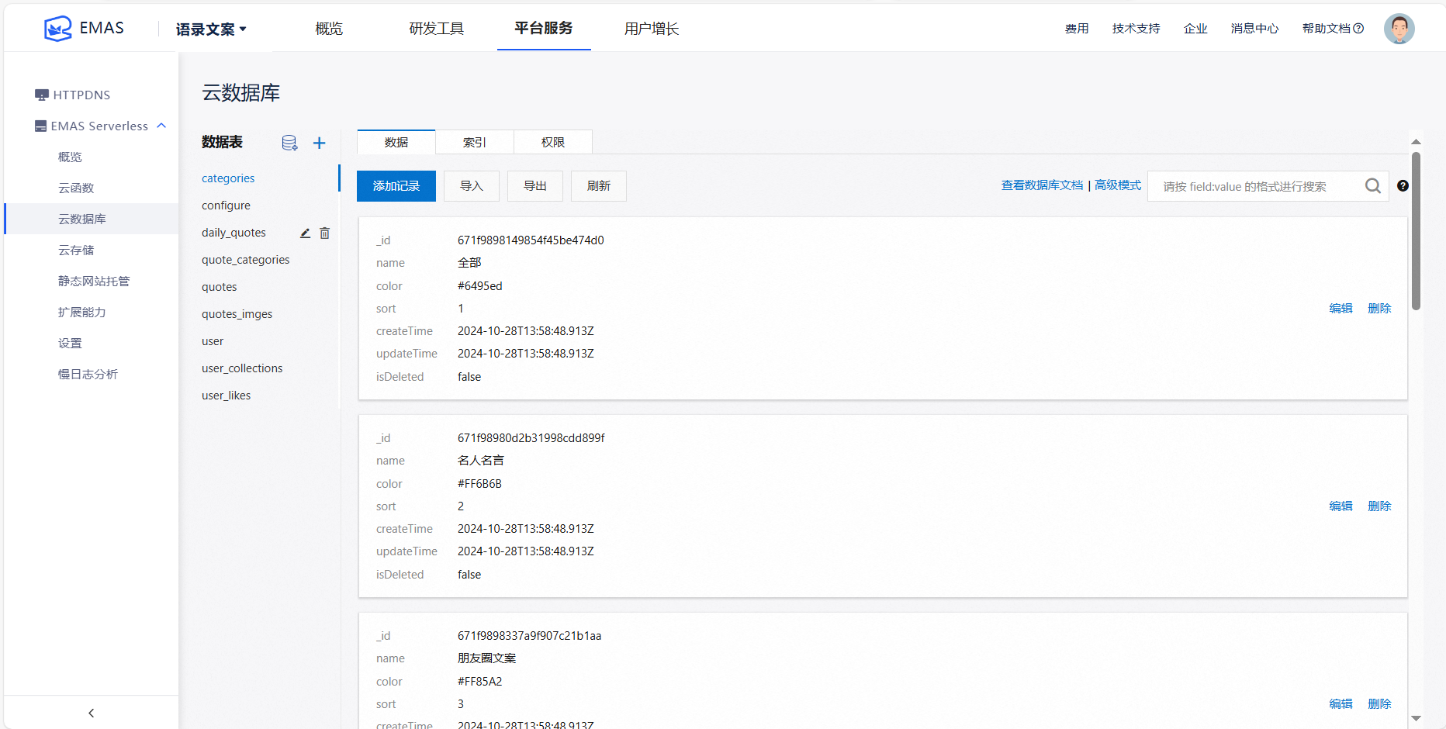Select the quote_categories table
This screenshot has height=729, width=1446.
point(245,260)
